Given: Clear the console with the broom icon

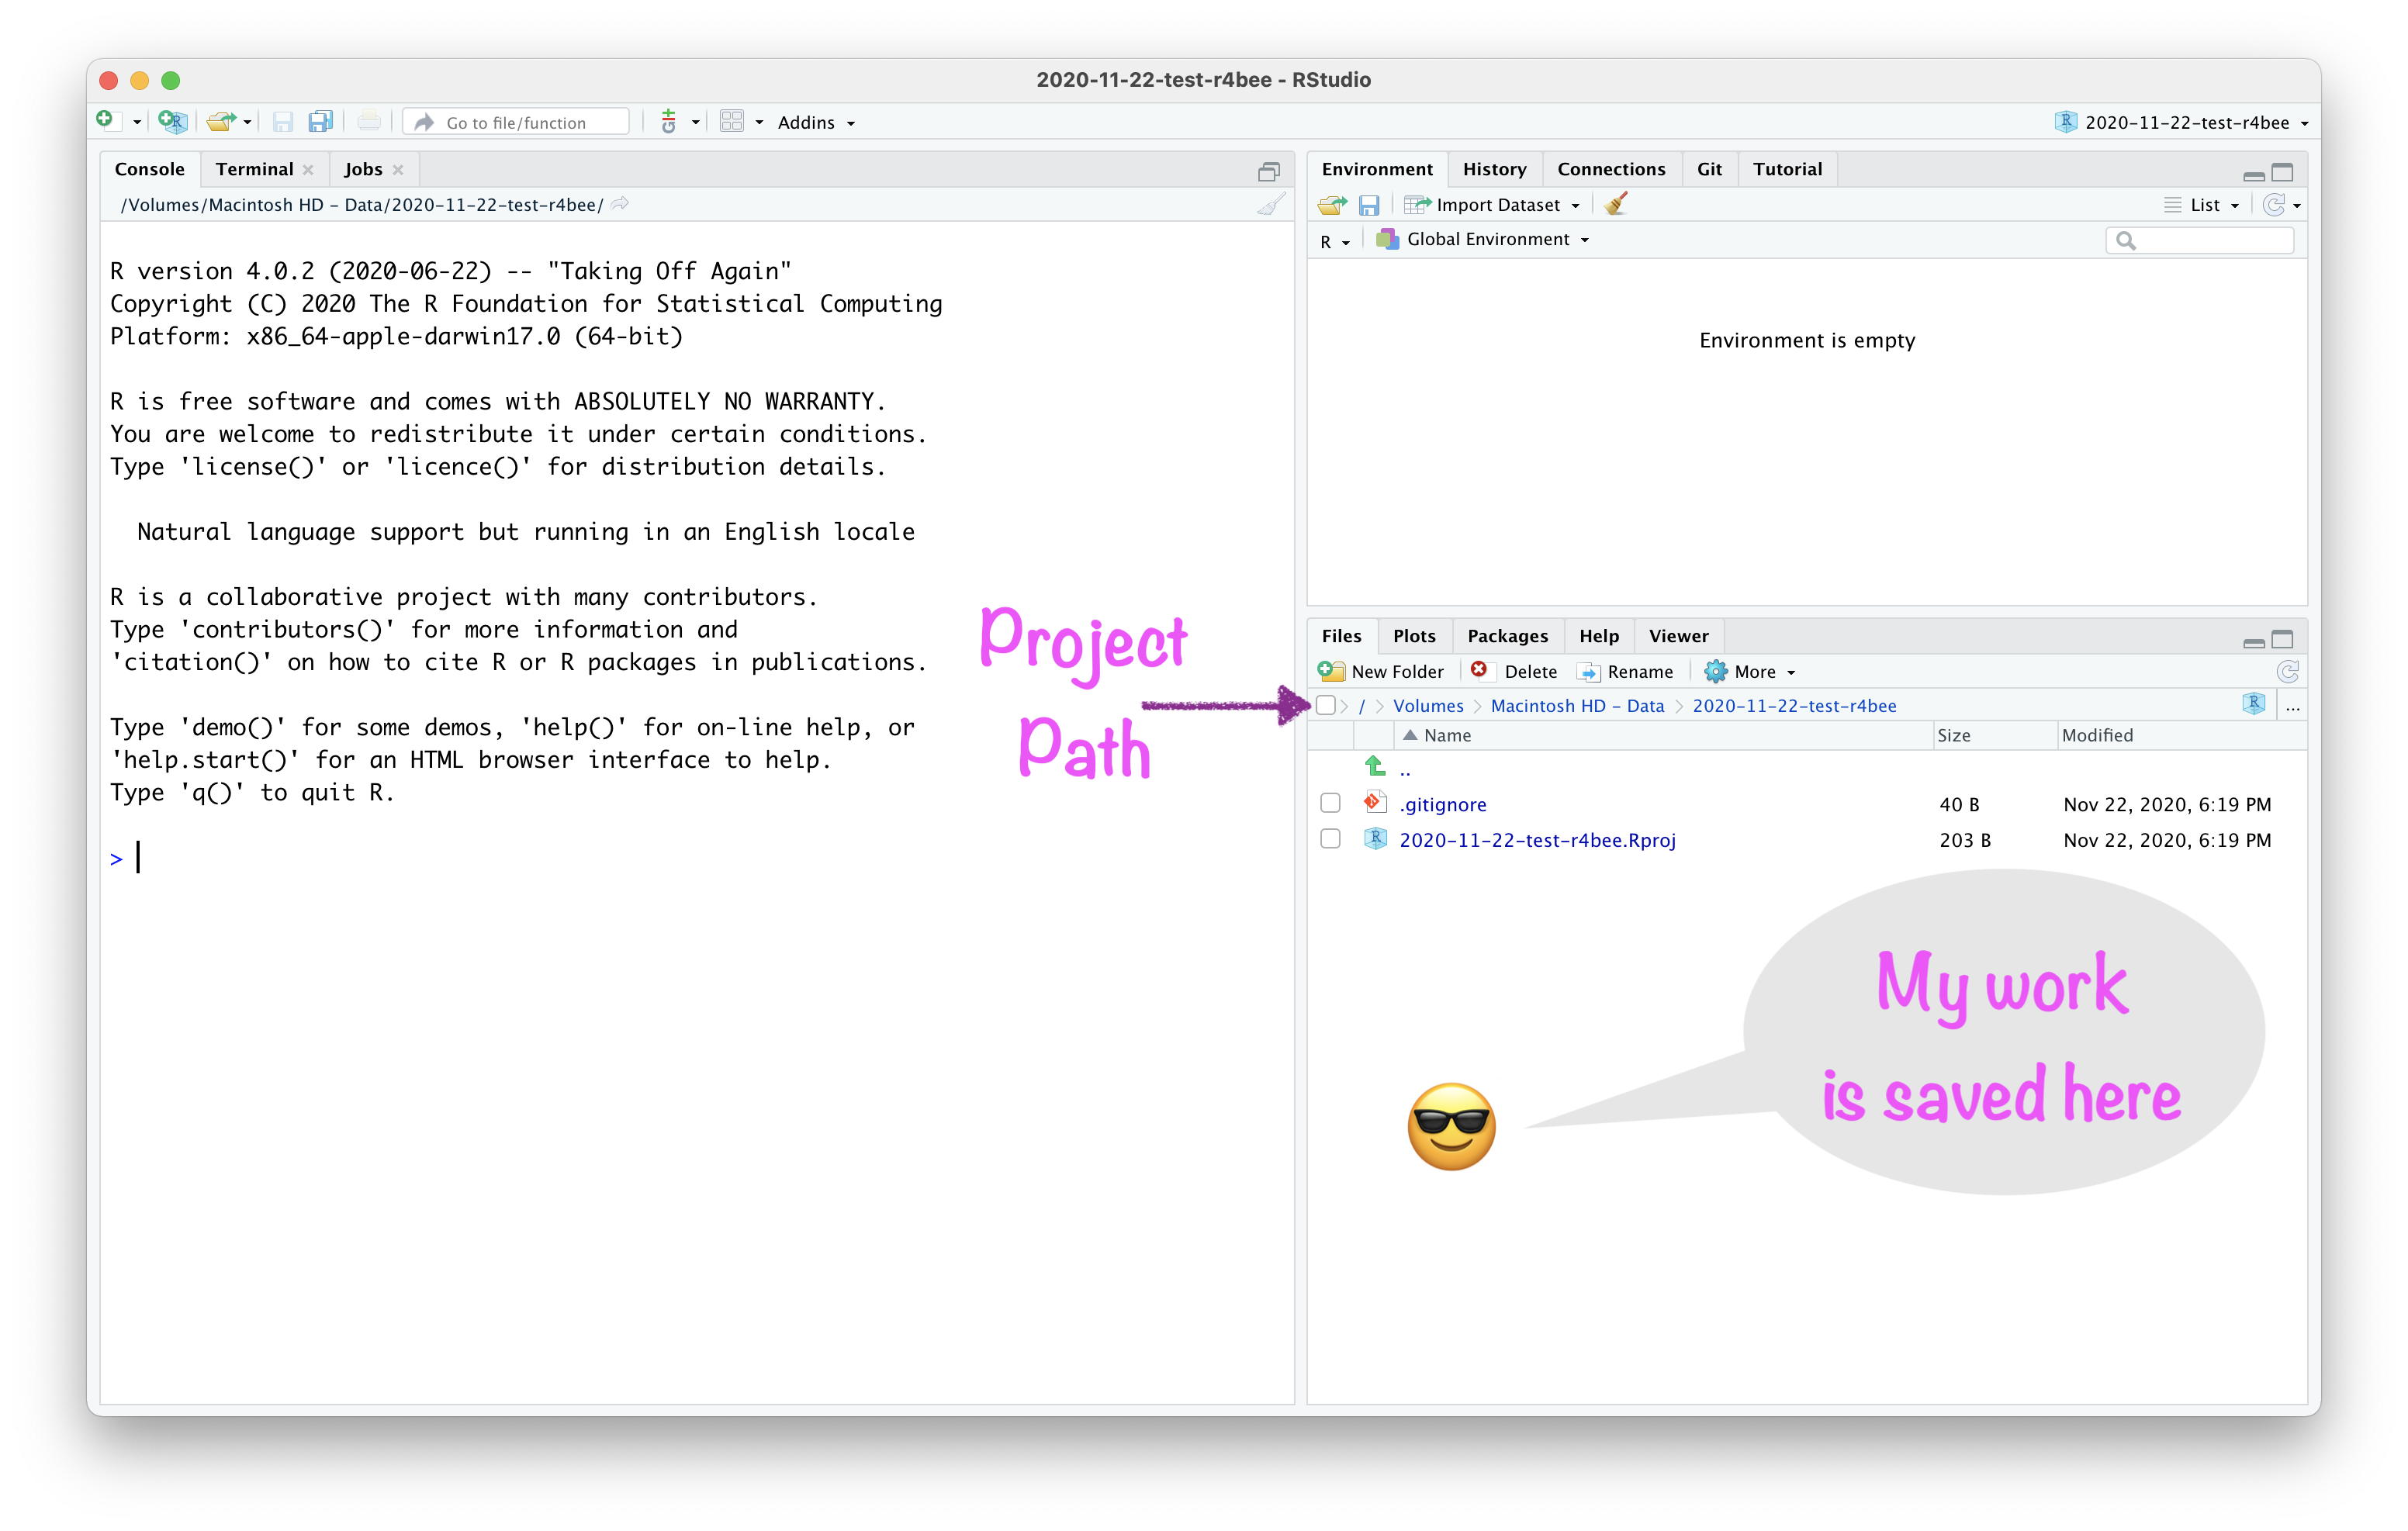Looking at the screenshot, I should tap(1270, 205).
